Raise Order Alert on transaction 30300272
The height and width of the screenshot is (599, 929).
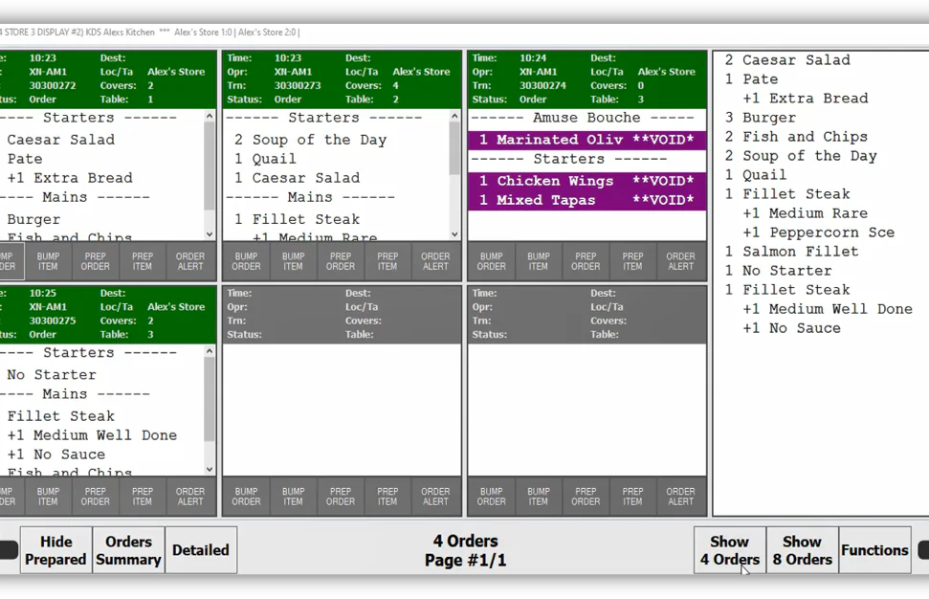190,261
